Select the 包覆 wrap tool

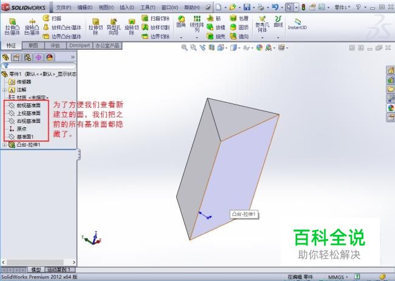[239, 18]
